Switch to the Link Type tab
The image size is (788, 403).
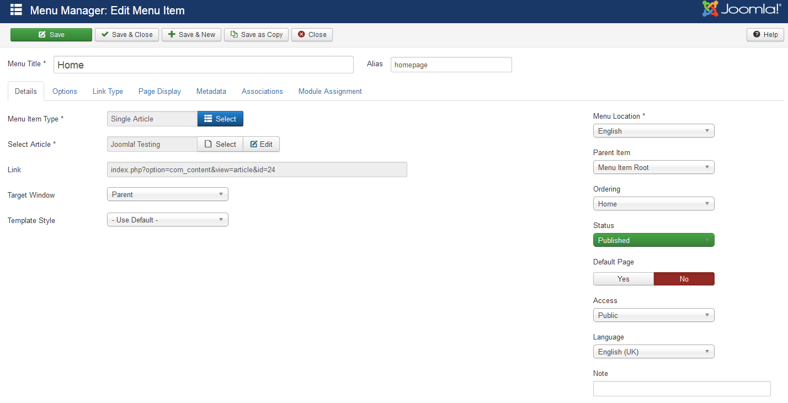coord(108,91)
